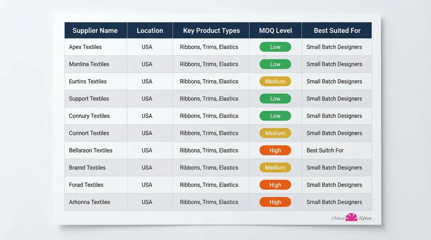The image size is (431, 240).
Task: Select the green Low badge for Apex Textiles
Action: pos(275,47)
